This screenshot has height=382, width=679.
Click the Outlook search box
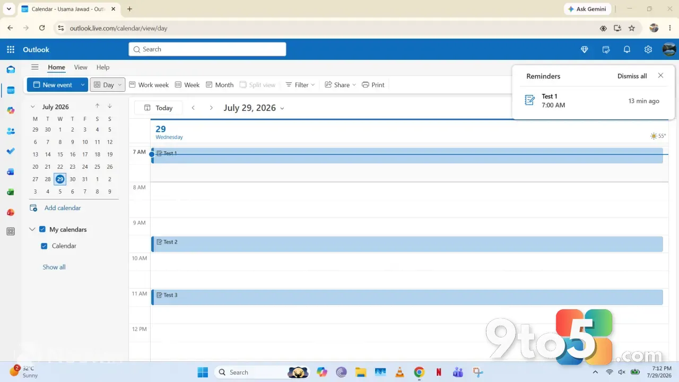click(x=207, y=49)
